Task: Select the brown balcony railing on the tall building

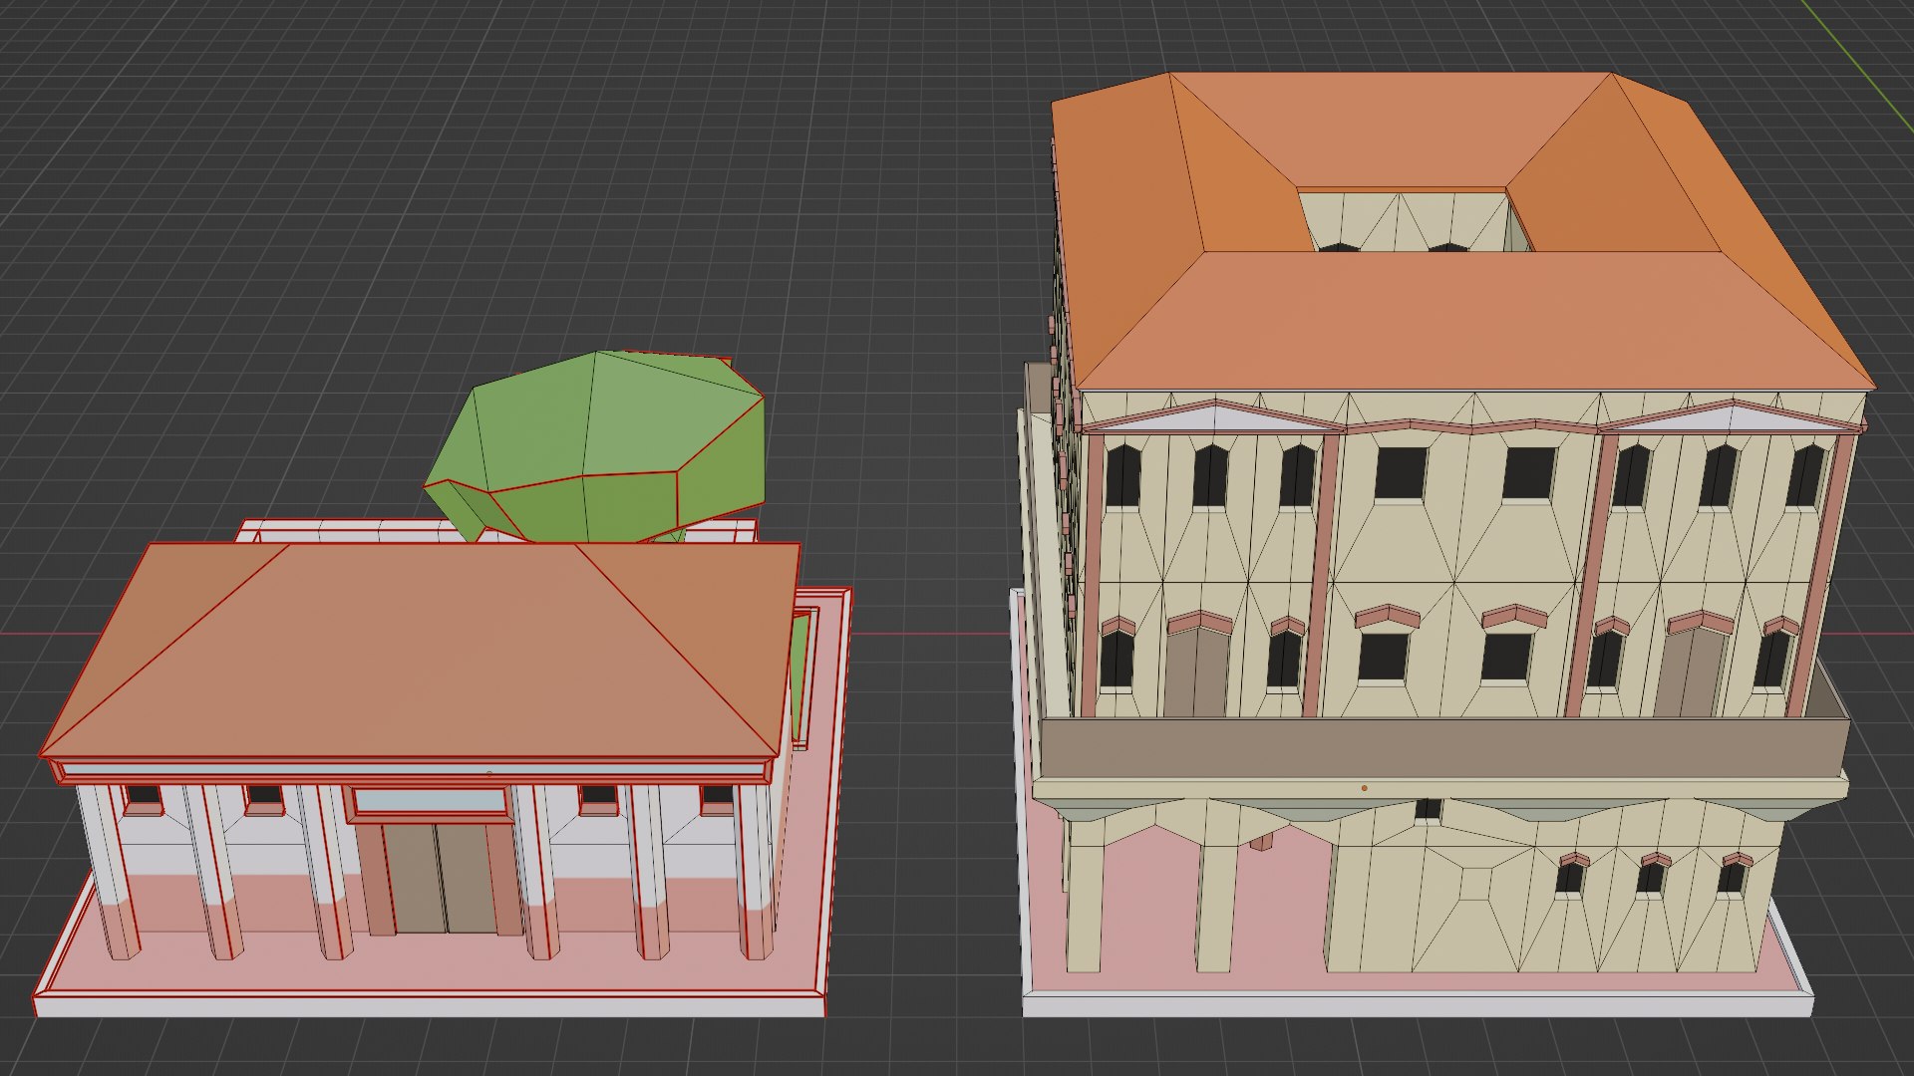Action: point(1443,747)
